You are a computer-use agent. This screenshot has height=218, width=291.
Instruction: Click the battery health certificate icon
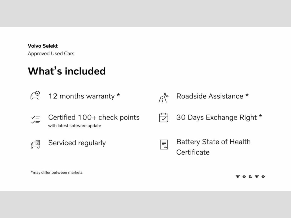(x=164, y=144)
